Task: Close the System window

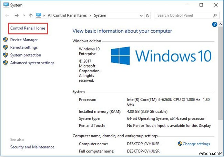Action: tap(216, 5)
